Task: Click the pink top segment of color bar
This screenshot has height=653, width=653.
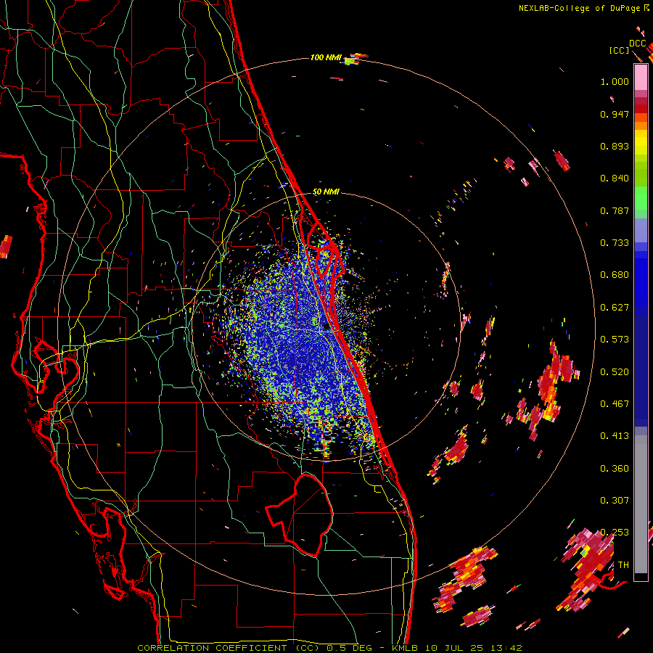Action: coord(641,77)
